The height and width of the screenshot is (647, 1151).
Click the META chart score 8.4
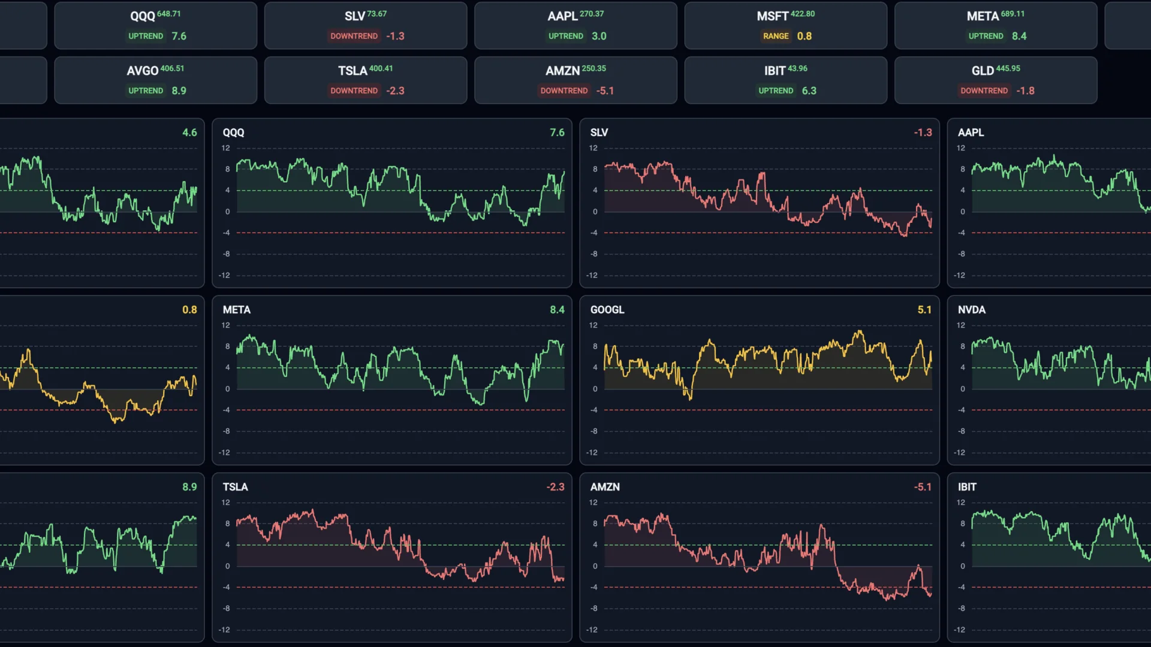click(x=558, y=310)
